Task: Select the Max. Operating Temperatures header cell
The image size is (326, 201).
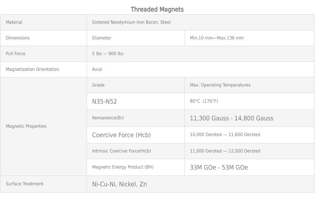Action: pos(220,85)
